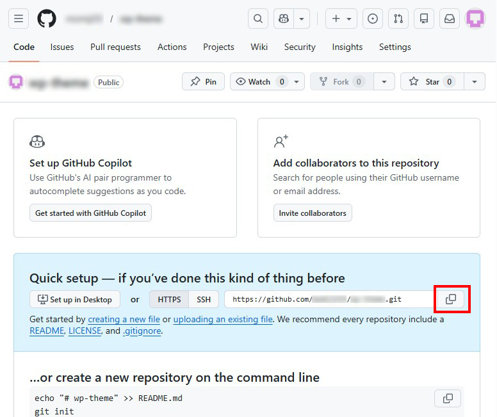The height and width of the screenshot is (417, 497).
Task: Switch to the Issues tab
Action: point(62,47)
